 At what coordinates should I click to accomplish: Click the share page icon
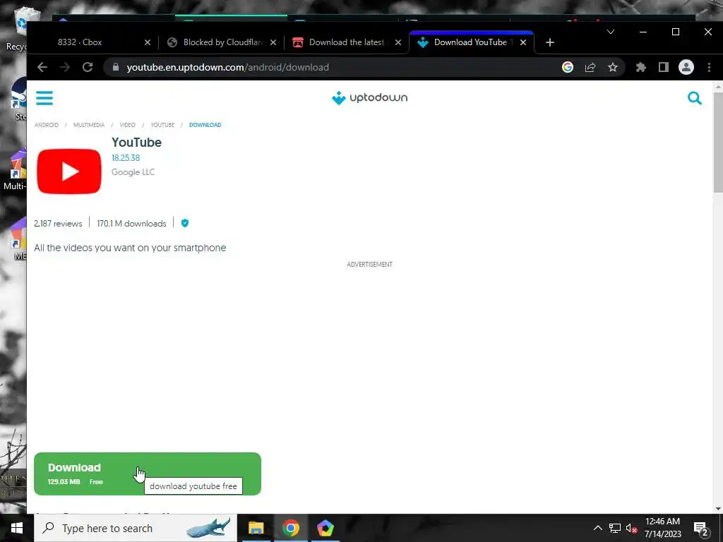[590, 67]
